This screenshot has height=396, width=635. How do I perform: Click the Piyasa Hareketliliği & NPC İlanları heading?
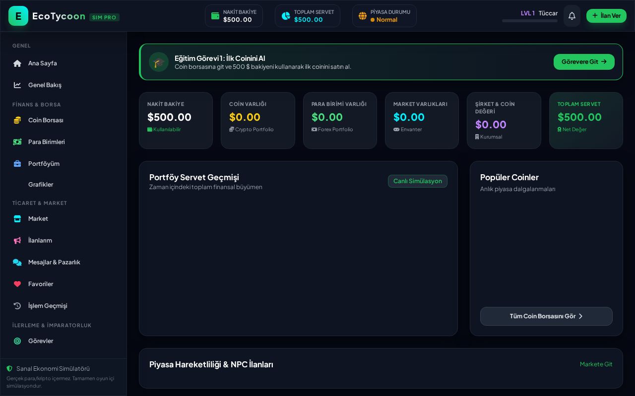point(211,364)
